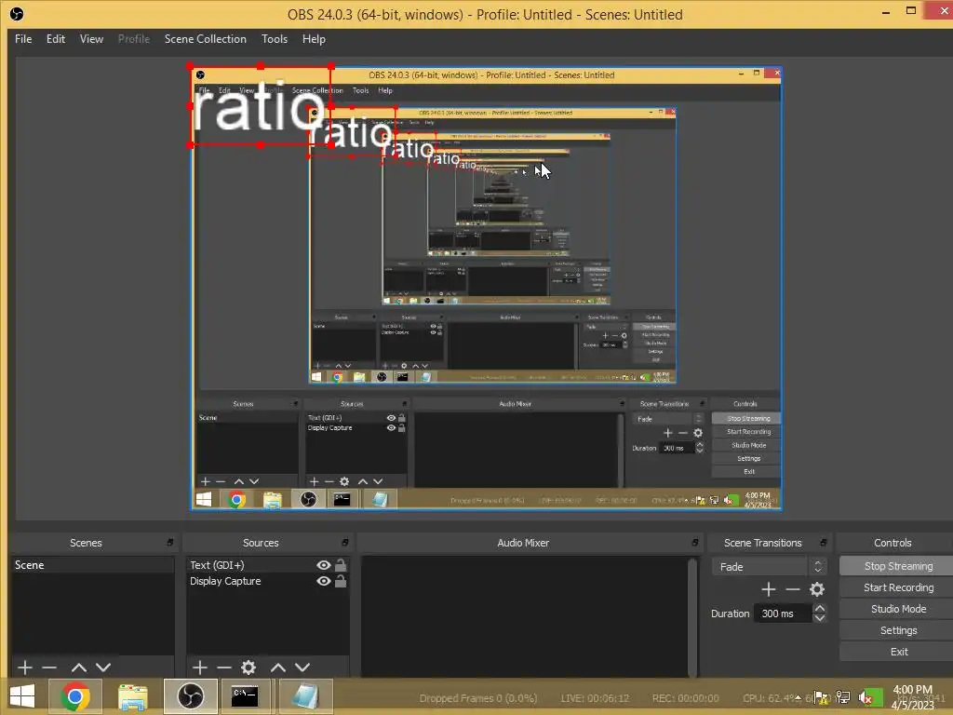Click OBS Studio taskbar icon

190,696
